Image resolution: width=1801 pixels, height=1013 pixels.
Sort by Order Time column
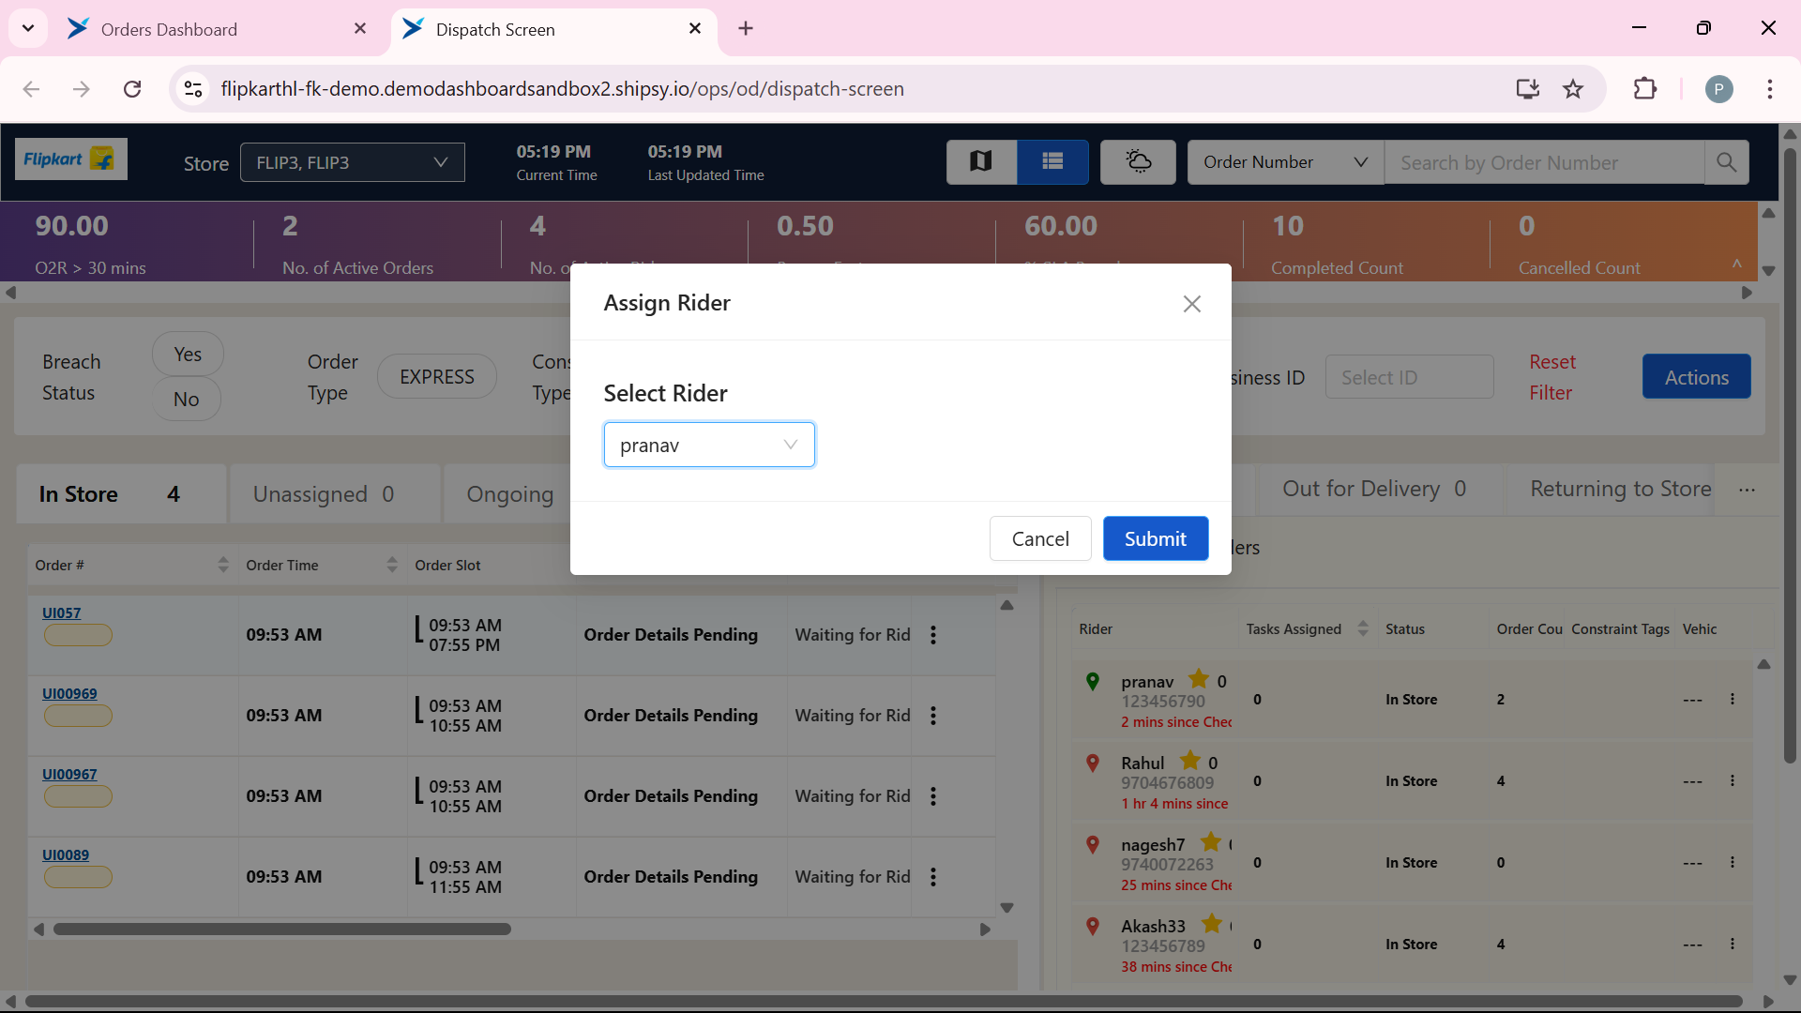coord(391,565)
